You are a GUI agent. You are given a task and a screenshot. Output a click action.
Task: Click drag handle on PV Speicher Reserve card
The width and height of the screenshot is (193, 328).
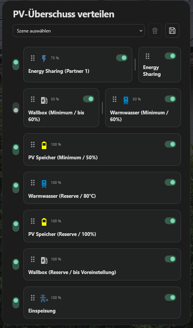(x=32, y=221)
